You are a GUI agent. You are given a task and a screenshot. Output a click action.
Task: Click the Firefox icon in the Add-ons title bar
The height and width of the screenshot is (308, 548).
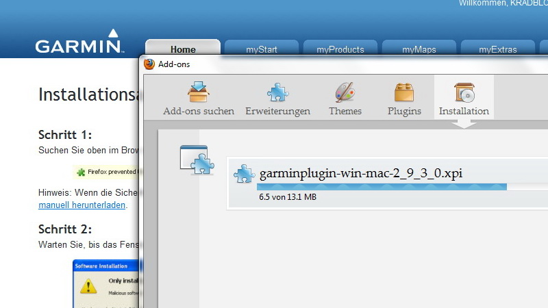click(149, 64)
